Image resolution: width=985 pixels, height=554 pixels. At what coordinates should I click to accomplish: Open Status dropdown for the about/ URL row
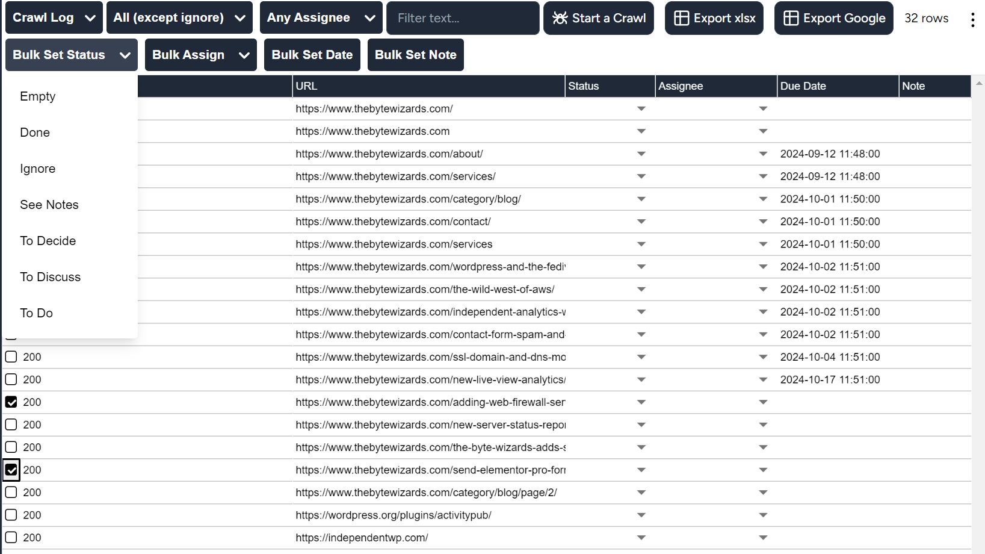pos(641,154)
